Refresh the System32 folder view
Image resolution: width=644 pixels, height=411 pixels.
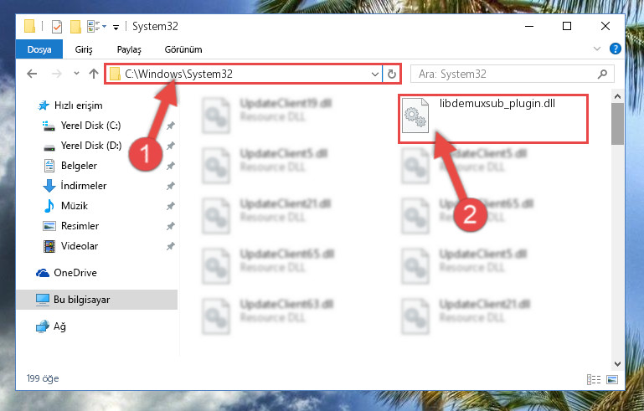click(x=392, y=74)
